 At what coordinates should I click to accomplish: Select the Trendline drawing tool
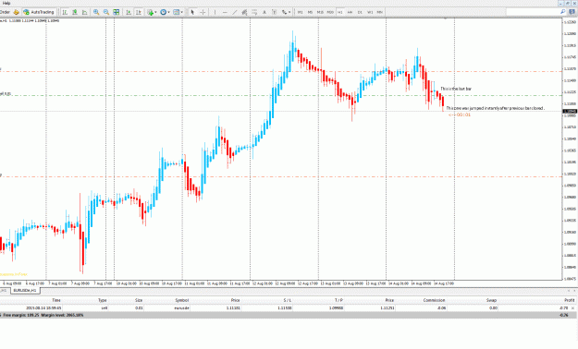coord(235,12)
